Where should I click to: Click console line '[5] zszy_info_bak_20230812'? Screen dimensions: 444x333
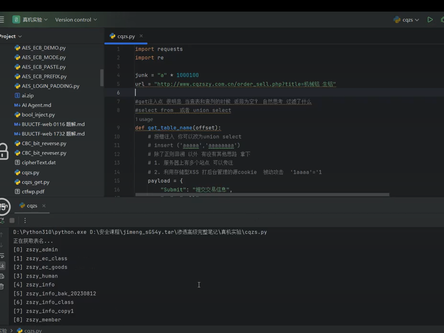(x=55, y=294)
